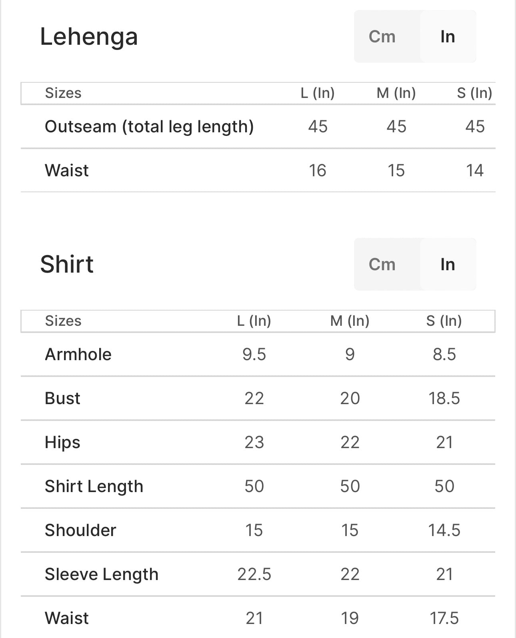Viewport: 516px width, 638px height.
Task: Click the Shirt Length row label
Action: pyautogui.click(x=94, y=486)
